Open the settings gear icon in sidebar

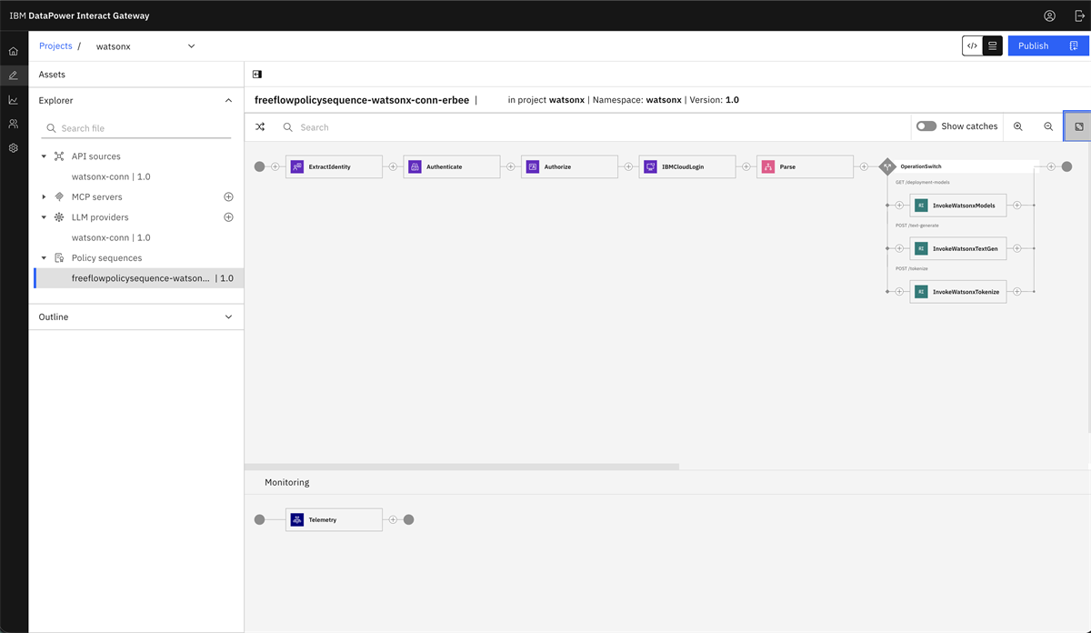pyautogui.click(x=14, y=147)
